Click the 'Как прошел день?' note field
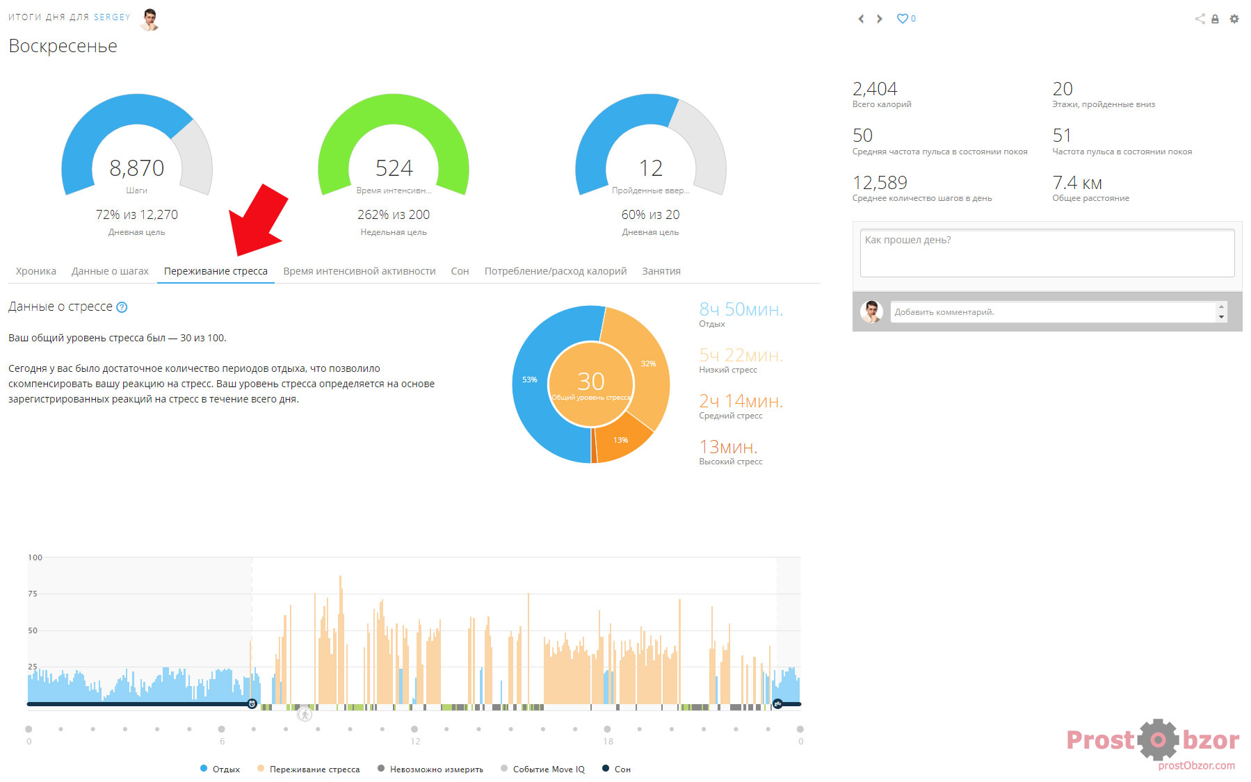The height and width of the screenshot is (782, 1251). coord(1047,253)
